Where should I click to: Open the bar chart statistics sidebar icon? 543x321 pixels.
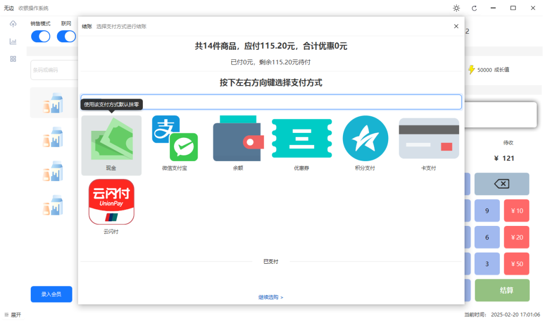13,41
